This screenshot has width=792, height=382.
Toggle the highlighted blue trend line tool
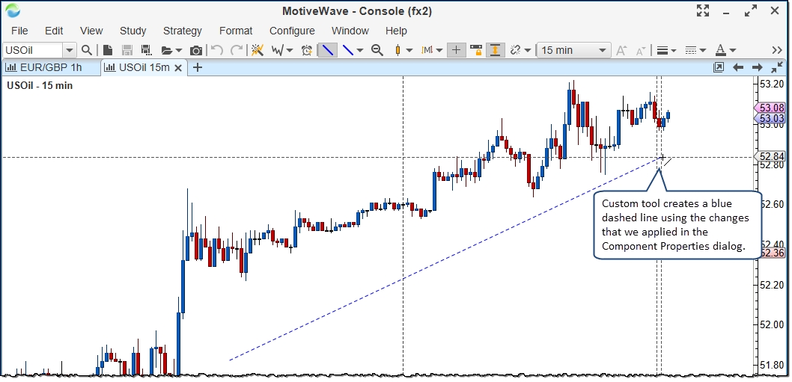tap(328, 50)
